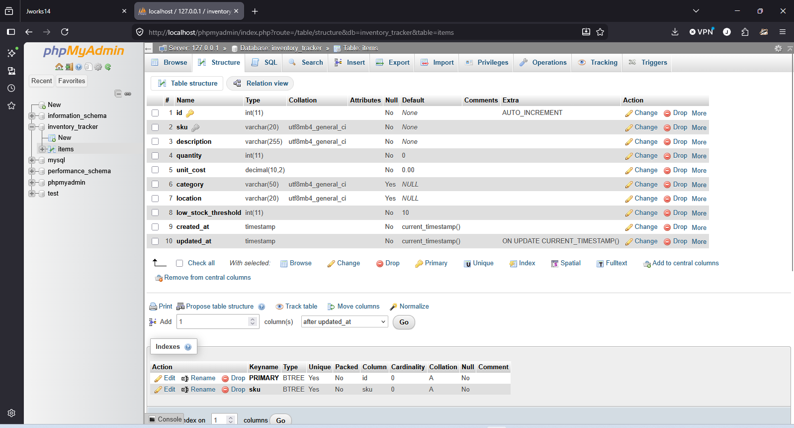Reload navigation panel with green refresh icon
The width and height of the screenshot is (794, 428).
108,67
